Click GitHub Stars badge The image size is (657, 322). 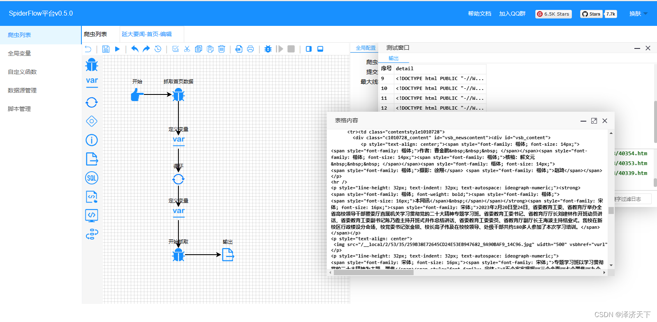click(x=591, y=14)
